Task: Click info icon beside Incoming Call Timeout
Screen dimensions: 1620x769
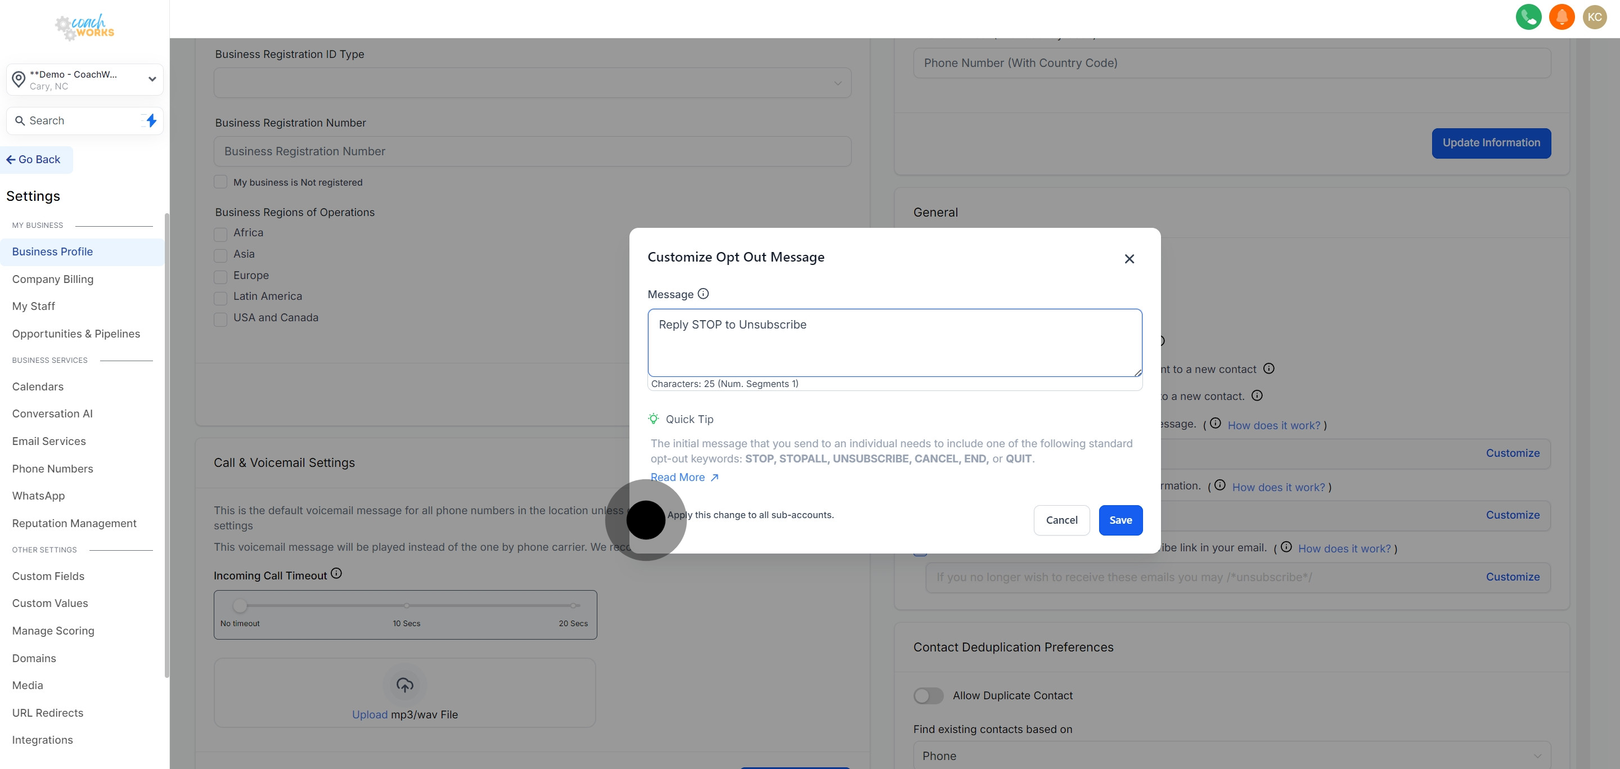Action: [x=336, y=573]
